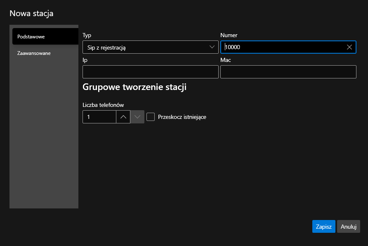Click the chevron on the Typ dropdown
The height and width of the screenshot is (246, 368).
pyautogui.click(x=212, y=47)
